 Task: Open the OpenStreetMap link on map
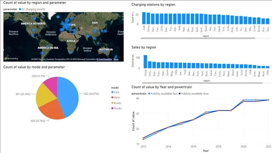pyautogui.click(x=104, y=59)
